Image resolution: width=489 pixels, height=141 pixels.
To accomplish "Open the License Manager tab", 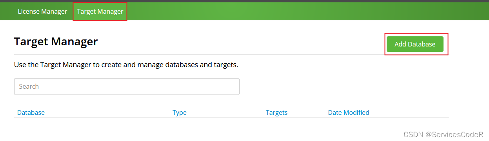I will [42, 11].
